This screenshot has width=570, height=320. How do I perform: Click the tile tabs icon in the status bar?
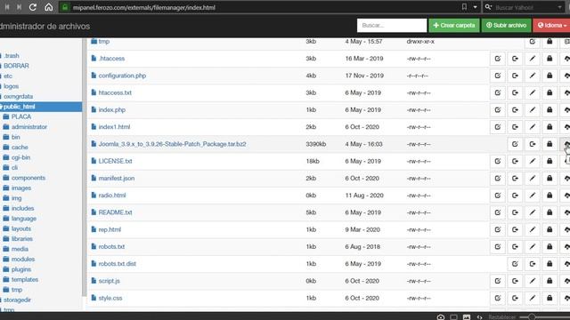tap(453, 317)
